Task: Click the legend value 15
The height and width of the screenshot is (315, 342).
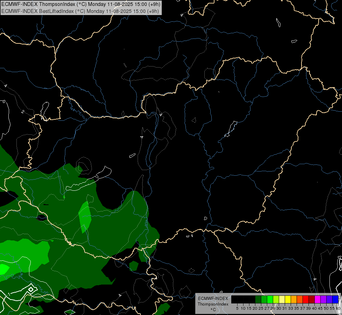Action: (x=249, y=308)
